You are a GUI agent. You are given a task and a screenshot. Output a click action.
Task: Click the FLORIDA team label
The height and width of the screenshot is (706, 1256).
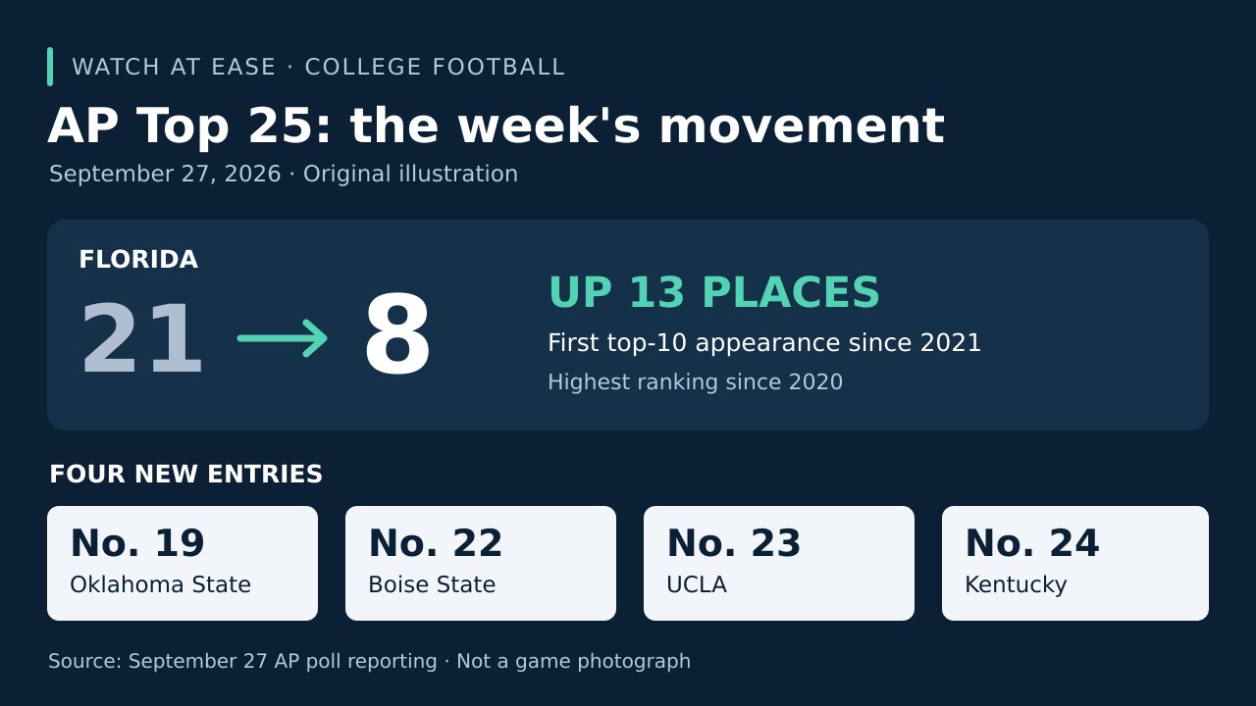pyautogui.click(x=138, y=260)
